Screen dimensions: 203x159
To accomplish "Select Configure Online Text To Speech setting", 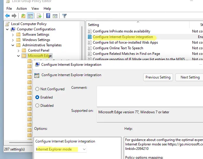I will click(x=118, y=48).
